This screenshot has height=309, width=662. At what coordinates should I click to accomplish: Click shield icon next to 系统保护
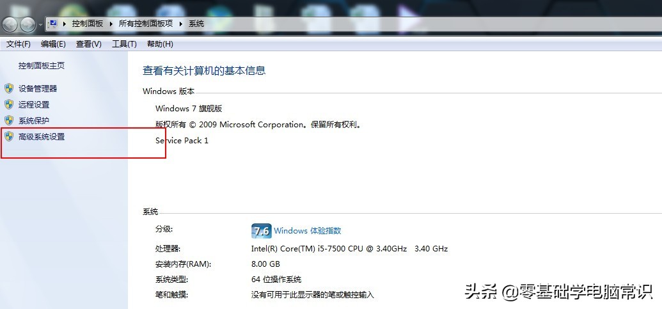9,120
